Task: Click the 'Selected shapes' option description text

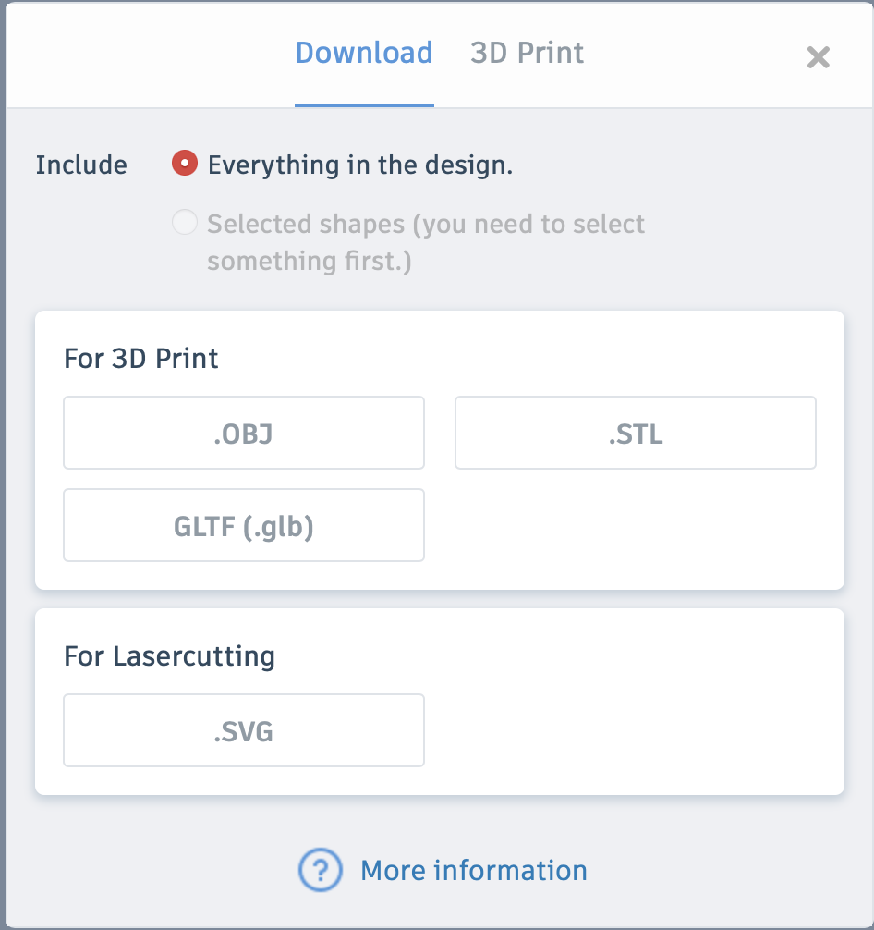Action: 425,242
